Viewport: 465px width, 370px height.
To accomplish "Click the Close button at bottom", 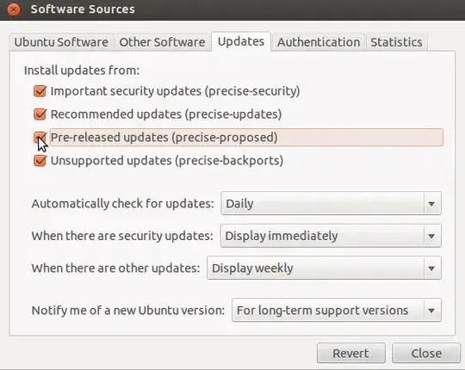I will point(426,353).
